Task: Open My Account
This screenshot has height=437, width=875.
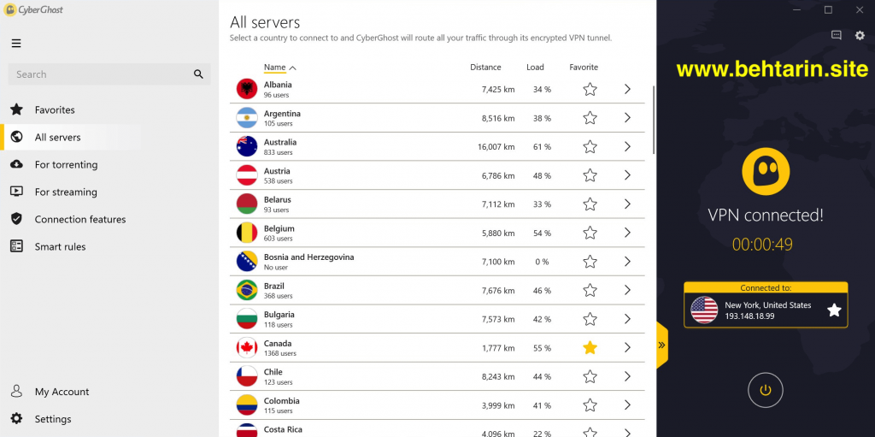Action: tap(62, 392)
